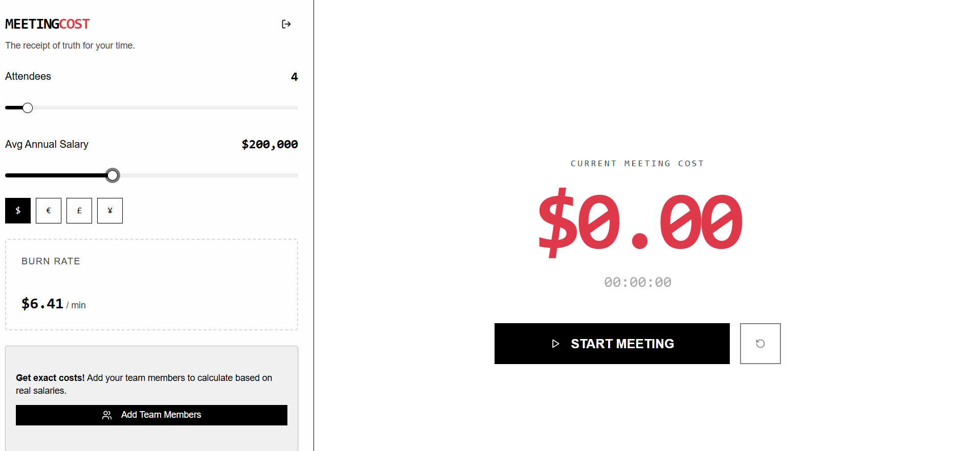This screenshot has height=451, width=962.
Task: Select the pound currency icon
Action: pos(79,210)
